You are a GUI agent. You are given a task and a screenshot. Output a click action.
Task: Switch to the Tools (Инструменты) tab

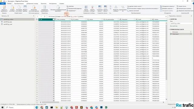(x=53, y=4)
